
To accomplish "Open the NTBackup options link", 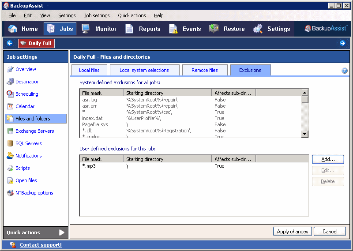I will tap(34, 193).
